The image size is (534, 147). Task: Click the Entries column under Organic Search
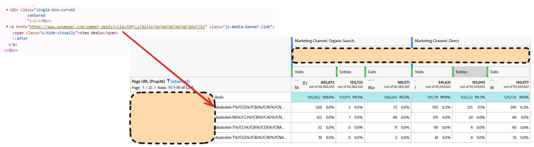point(350,72)
